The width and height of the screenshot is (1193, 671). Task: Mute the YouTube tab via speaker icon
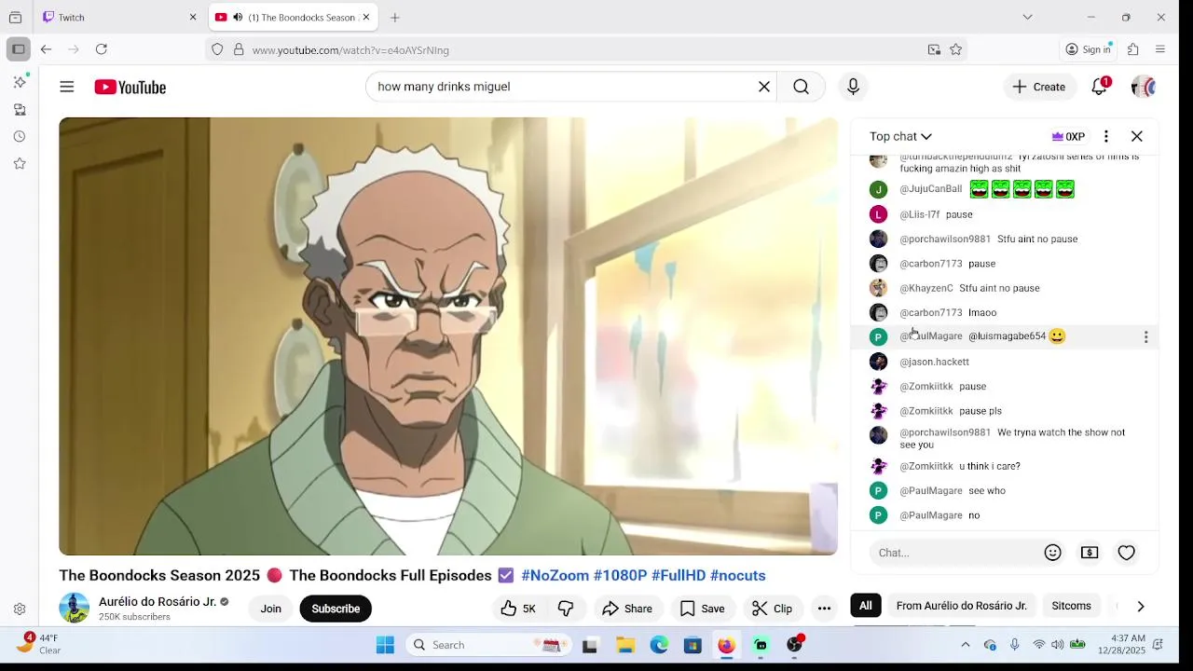click(238, 18)
